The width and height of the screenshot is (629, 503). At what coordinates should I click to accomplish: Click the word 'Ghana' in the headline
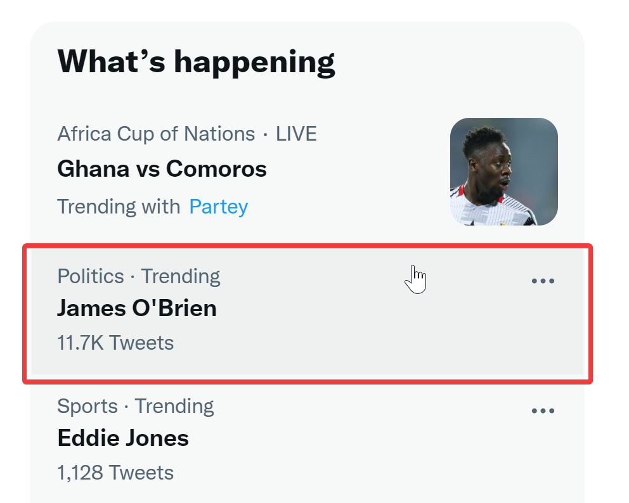(93, 169)
